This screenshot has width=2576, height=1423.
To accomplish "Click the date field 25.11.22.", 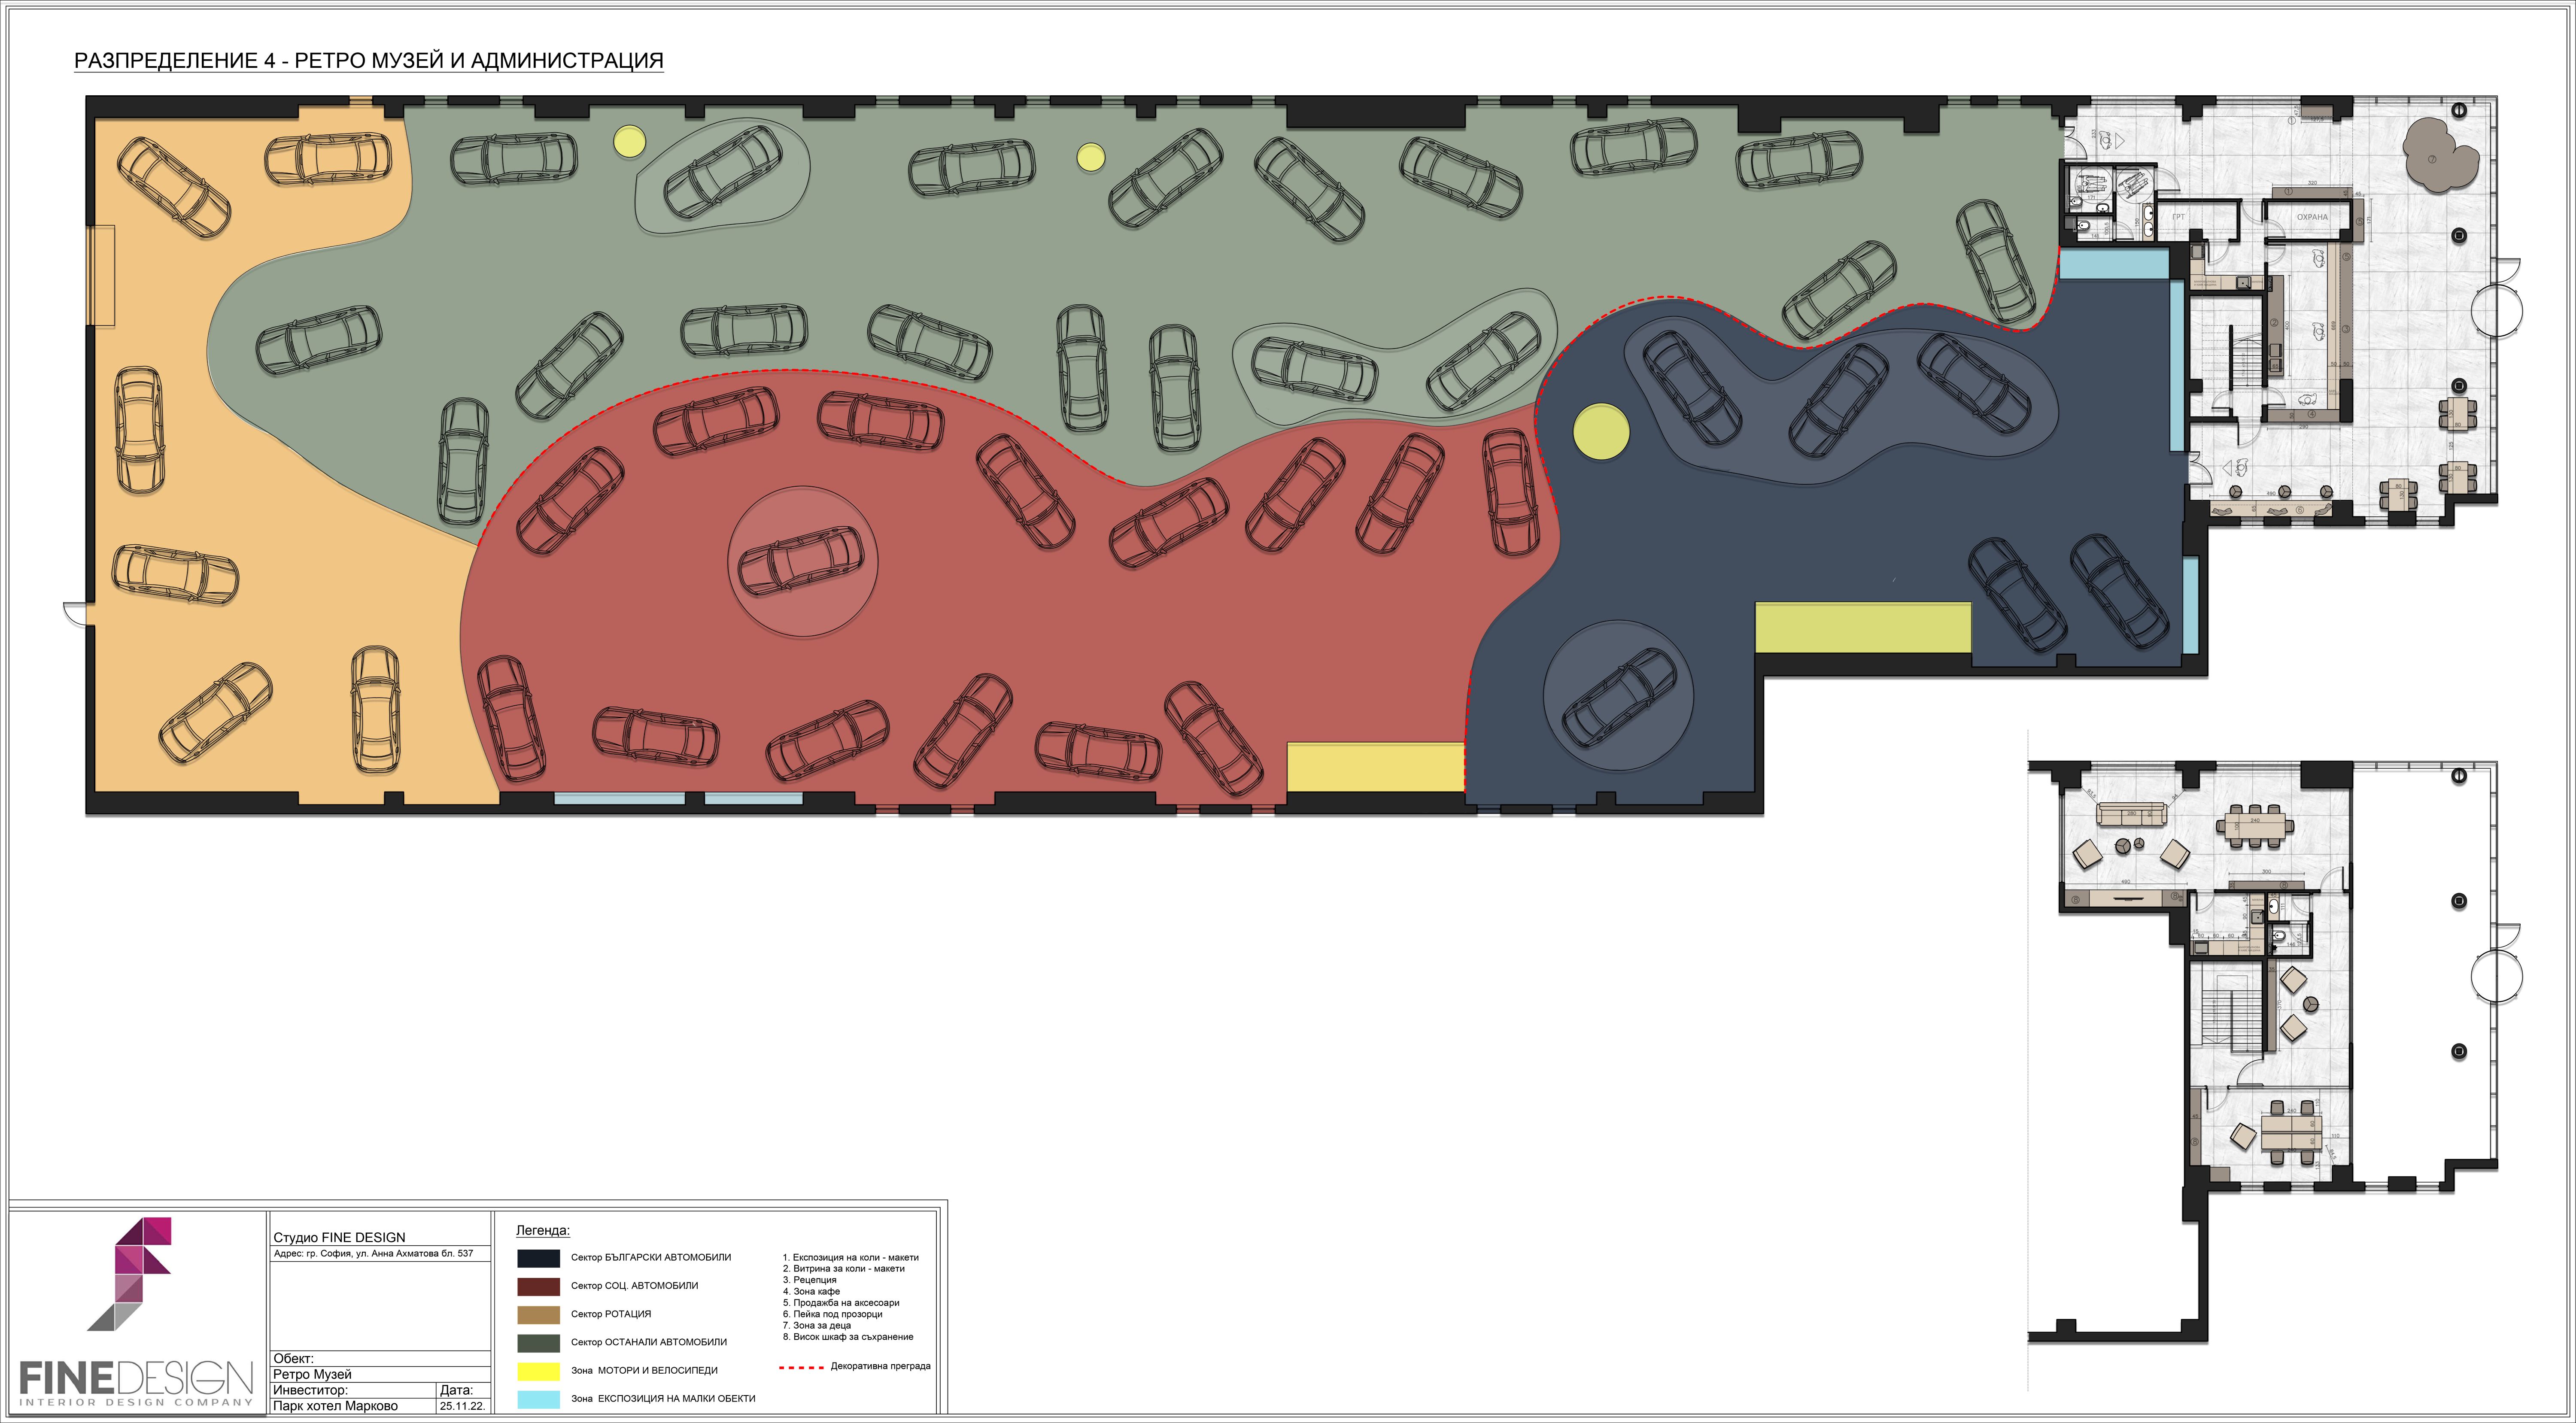I will tap(462, 1406).
